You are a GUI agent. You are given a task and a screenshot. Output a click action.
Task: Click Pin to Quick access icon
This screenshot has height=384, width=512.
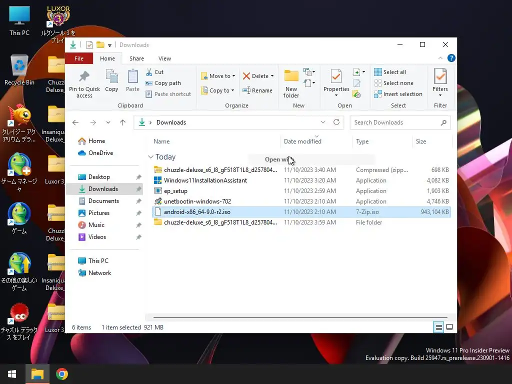point(84,76)
